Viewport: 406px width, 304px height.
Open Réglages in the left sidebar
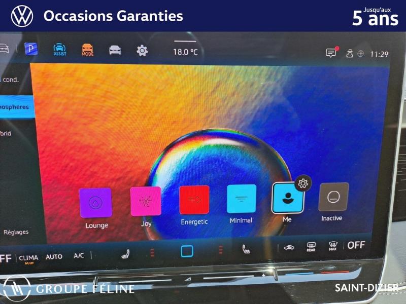coord(16,232)
